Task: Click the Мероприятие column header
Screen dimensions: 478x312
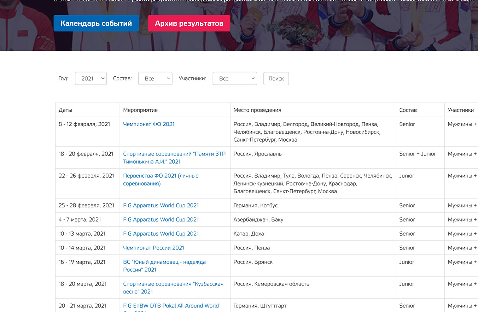Action: pos(140,110)
